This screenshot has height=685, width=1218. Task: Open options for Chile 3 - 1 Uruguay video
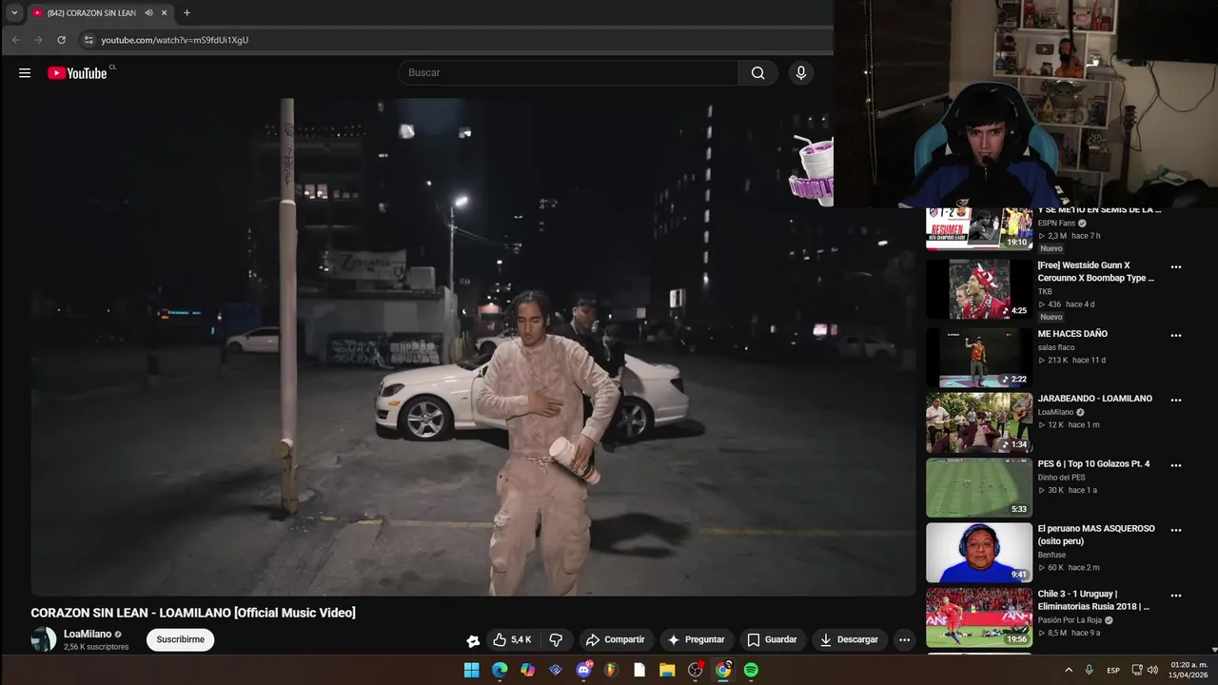click(1176, 596)
